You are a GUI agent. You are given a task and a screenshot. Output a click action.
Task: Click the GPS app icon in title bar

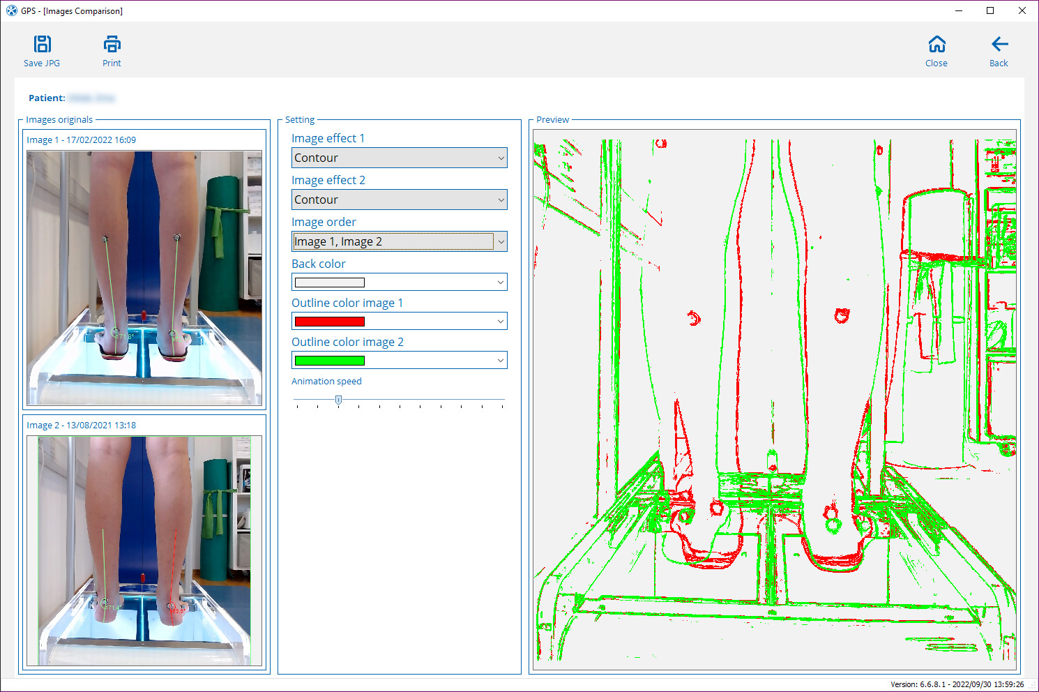pyautogui.click(x=11, y=10)
